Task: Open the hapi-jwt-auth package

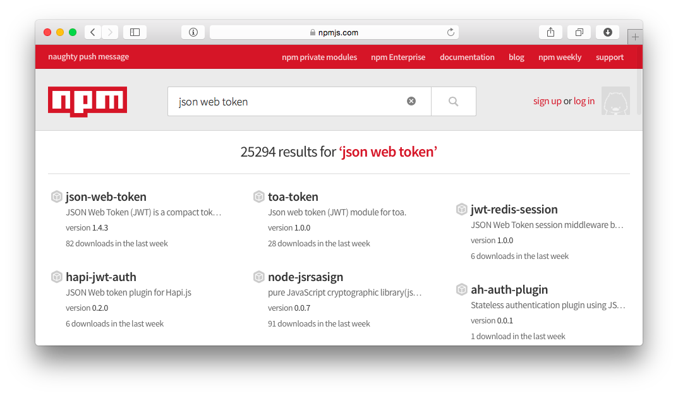Action: (100, 277)
